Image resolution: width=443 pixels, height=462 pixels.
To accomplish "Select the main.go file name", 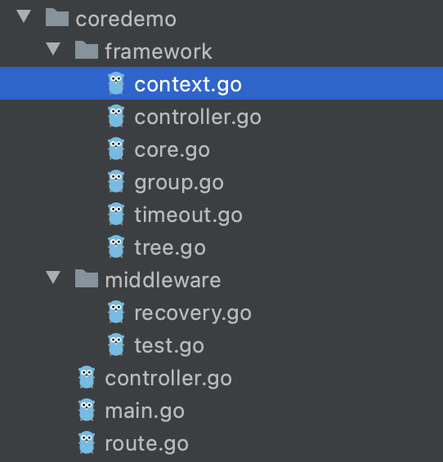I will coord(145,411).
